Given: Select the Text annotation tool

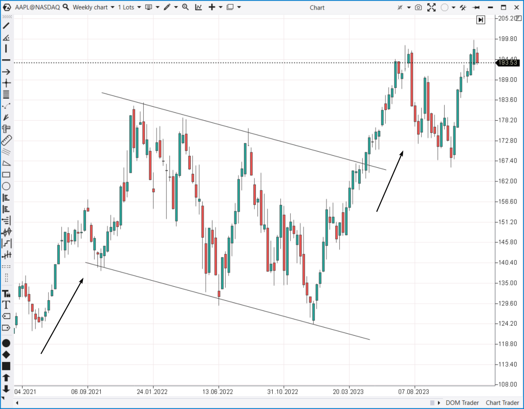Looking at the screenshot, I should (x=6, y=305).
